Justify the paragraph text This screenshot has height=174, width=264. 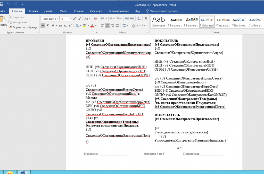point(117,26)
